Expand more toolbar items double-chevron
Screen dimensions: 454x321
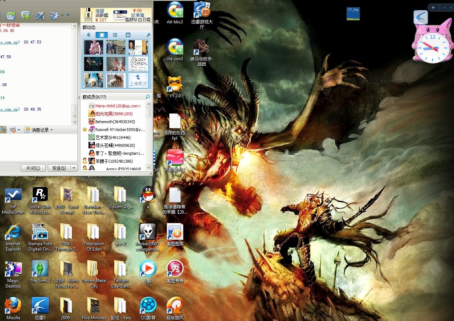[68, 15]
